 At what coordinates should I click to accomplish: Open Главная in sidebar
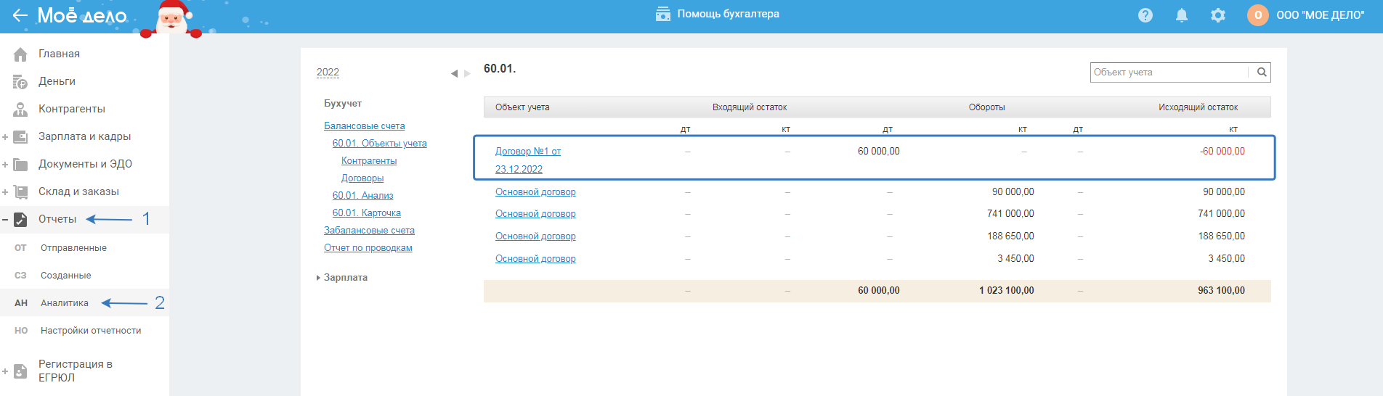[x=59, y=54]
